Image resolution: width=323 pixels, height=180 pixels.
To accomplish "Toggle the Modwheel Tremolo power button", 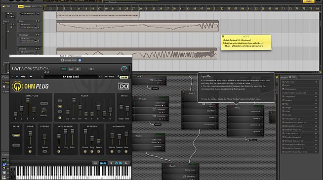I will pyautogui.click(x=119, y=151).
